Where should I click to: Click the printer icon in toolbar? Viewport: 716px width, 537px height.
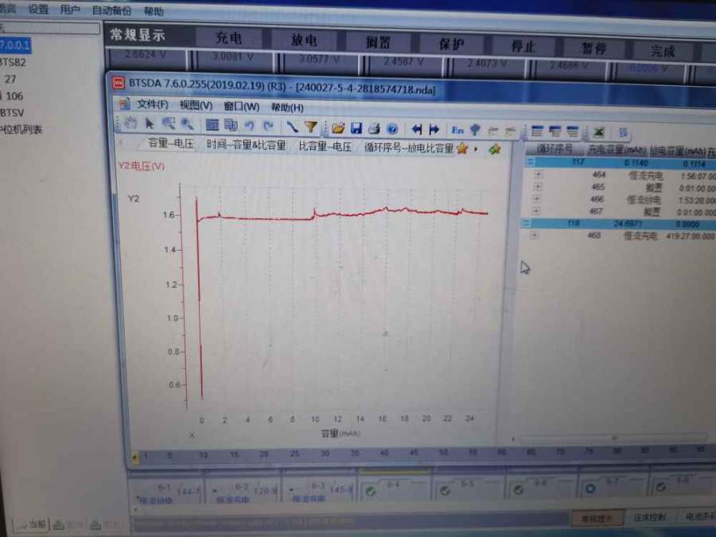(x=374, y=129)
